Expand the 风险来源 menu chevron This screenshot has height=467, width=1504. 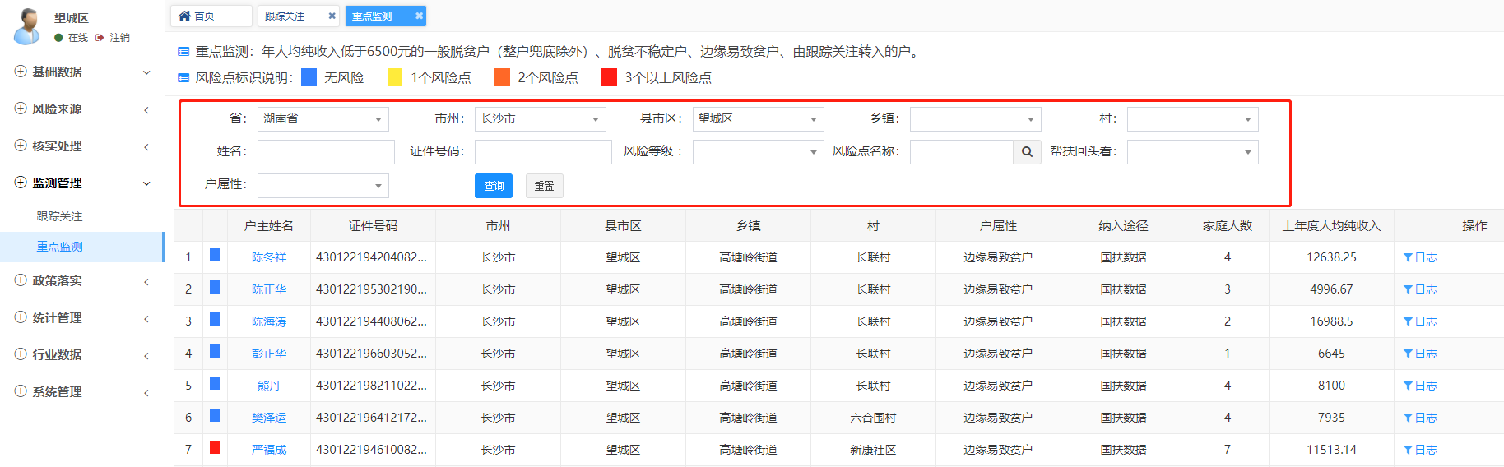[x=146, y=109]
